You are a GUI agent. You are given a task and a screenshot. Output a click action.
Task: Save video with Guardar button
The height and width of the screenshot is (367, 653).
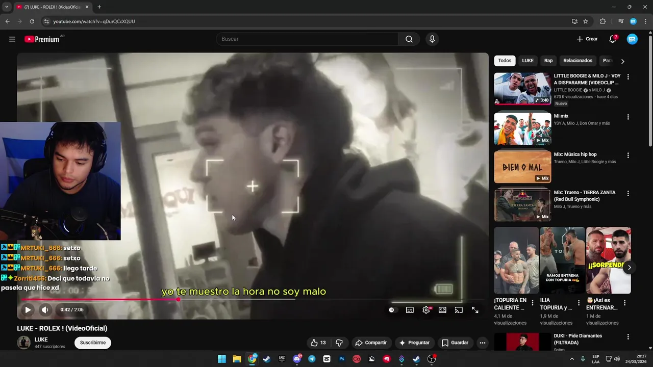click(x=455, y=343)
